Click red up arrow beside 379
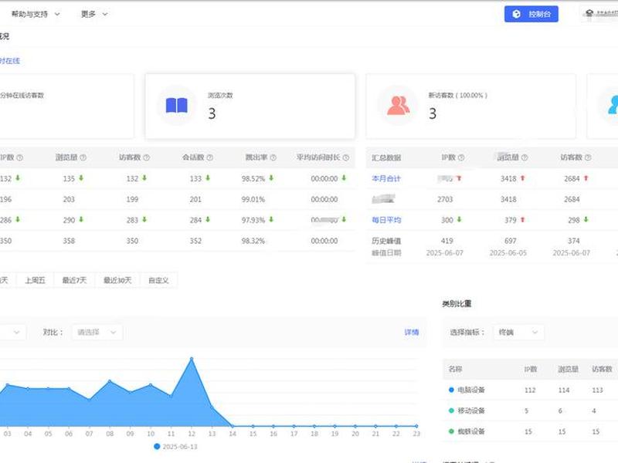618x463 pixels. [523, 220]
